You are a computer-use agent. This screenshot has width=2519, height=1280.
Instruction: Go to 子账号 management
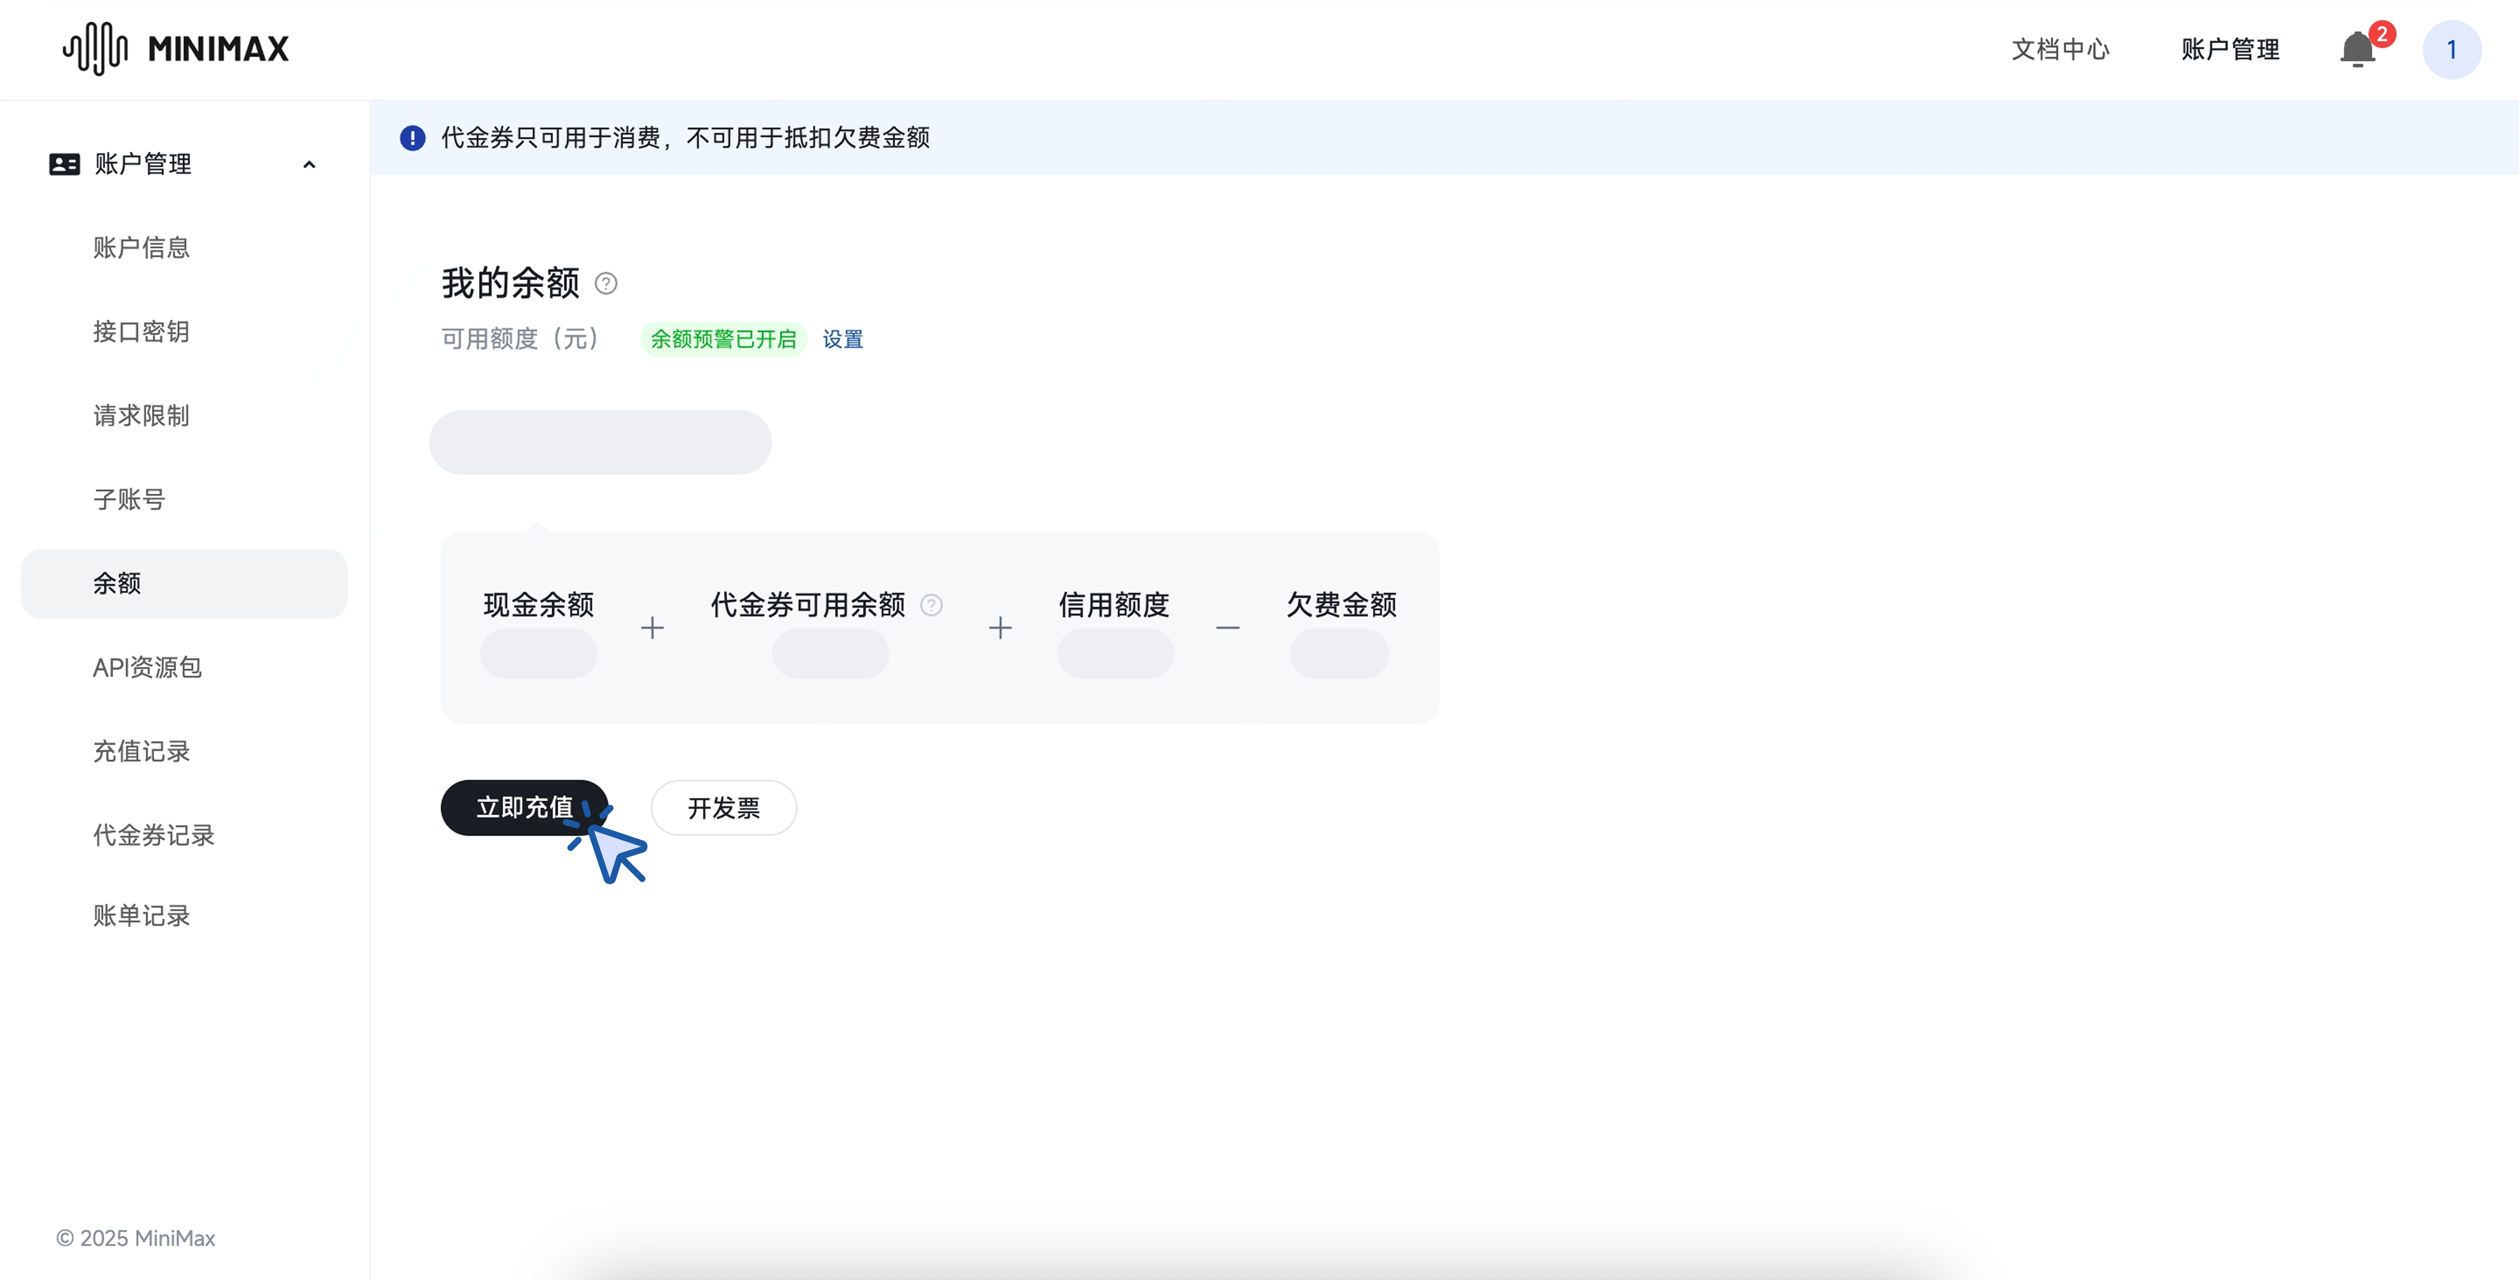(128, 500)
